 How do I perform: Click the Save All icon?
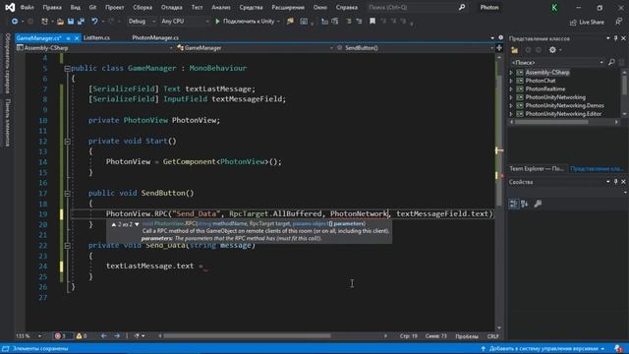click(x=81, y=22)
